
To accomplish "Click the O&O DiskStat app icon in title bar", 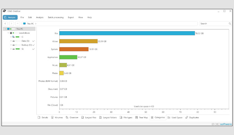I will point(4,11).
